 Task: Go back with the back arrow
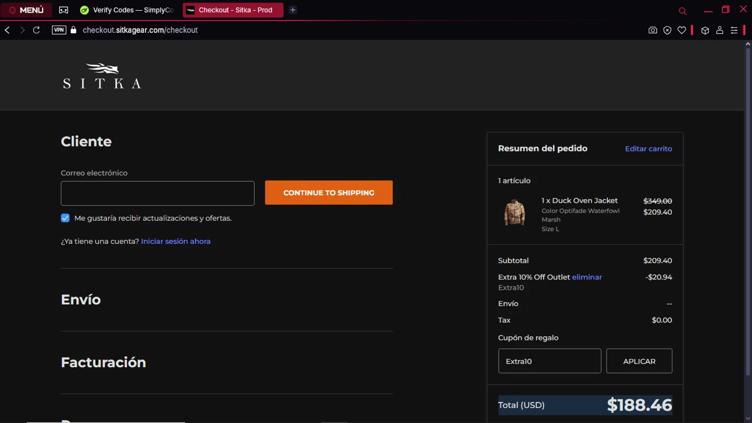[8, 30]
